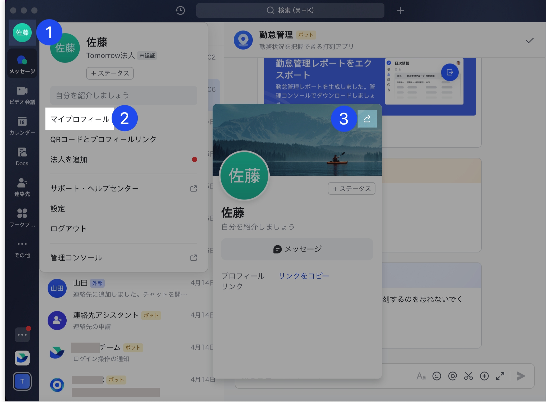Click the search bar 検索 (⌘+K)
The image size is (546, 402).
coord(290,11)
